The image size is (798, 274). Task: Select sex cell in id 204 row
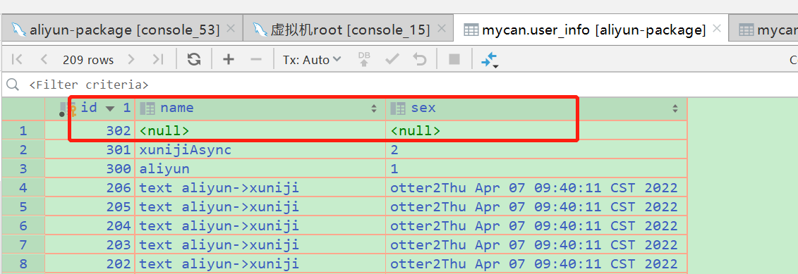(536, 225)
